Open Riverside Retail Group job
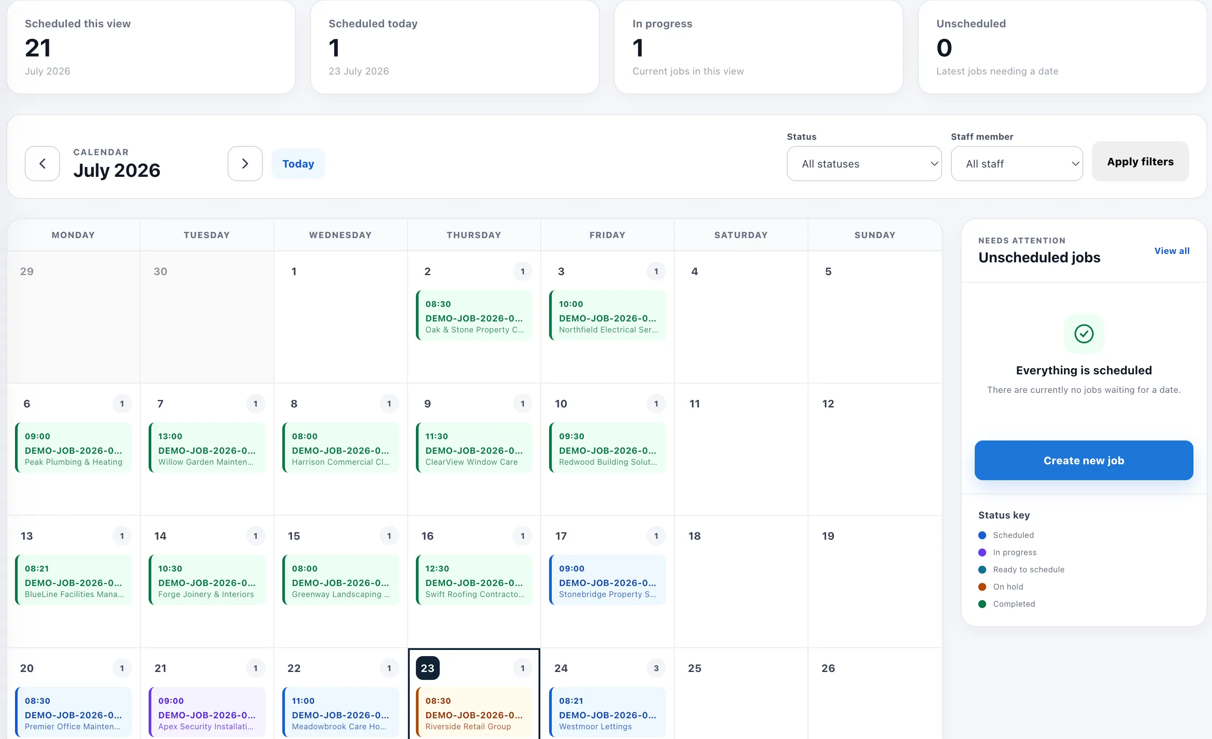The height and width of the screenshot is (739, 1212). tap(474, 713)
